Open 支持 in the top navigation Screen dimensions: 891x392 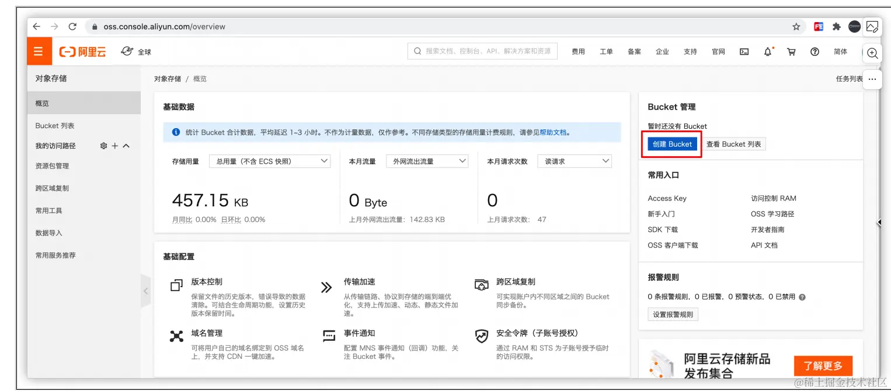pyautogui.click(x=690, y=52)
